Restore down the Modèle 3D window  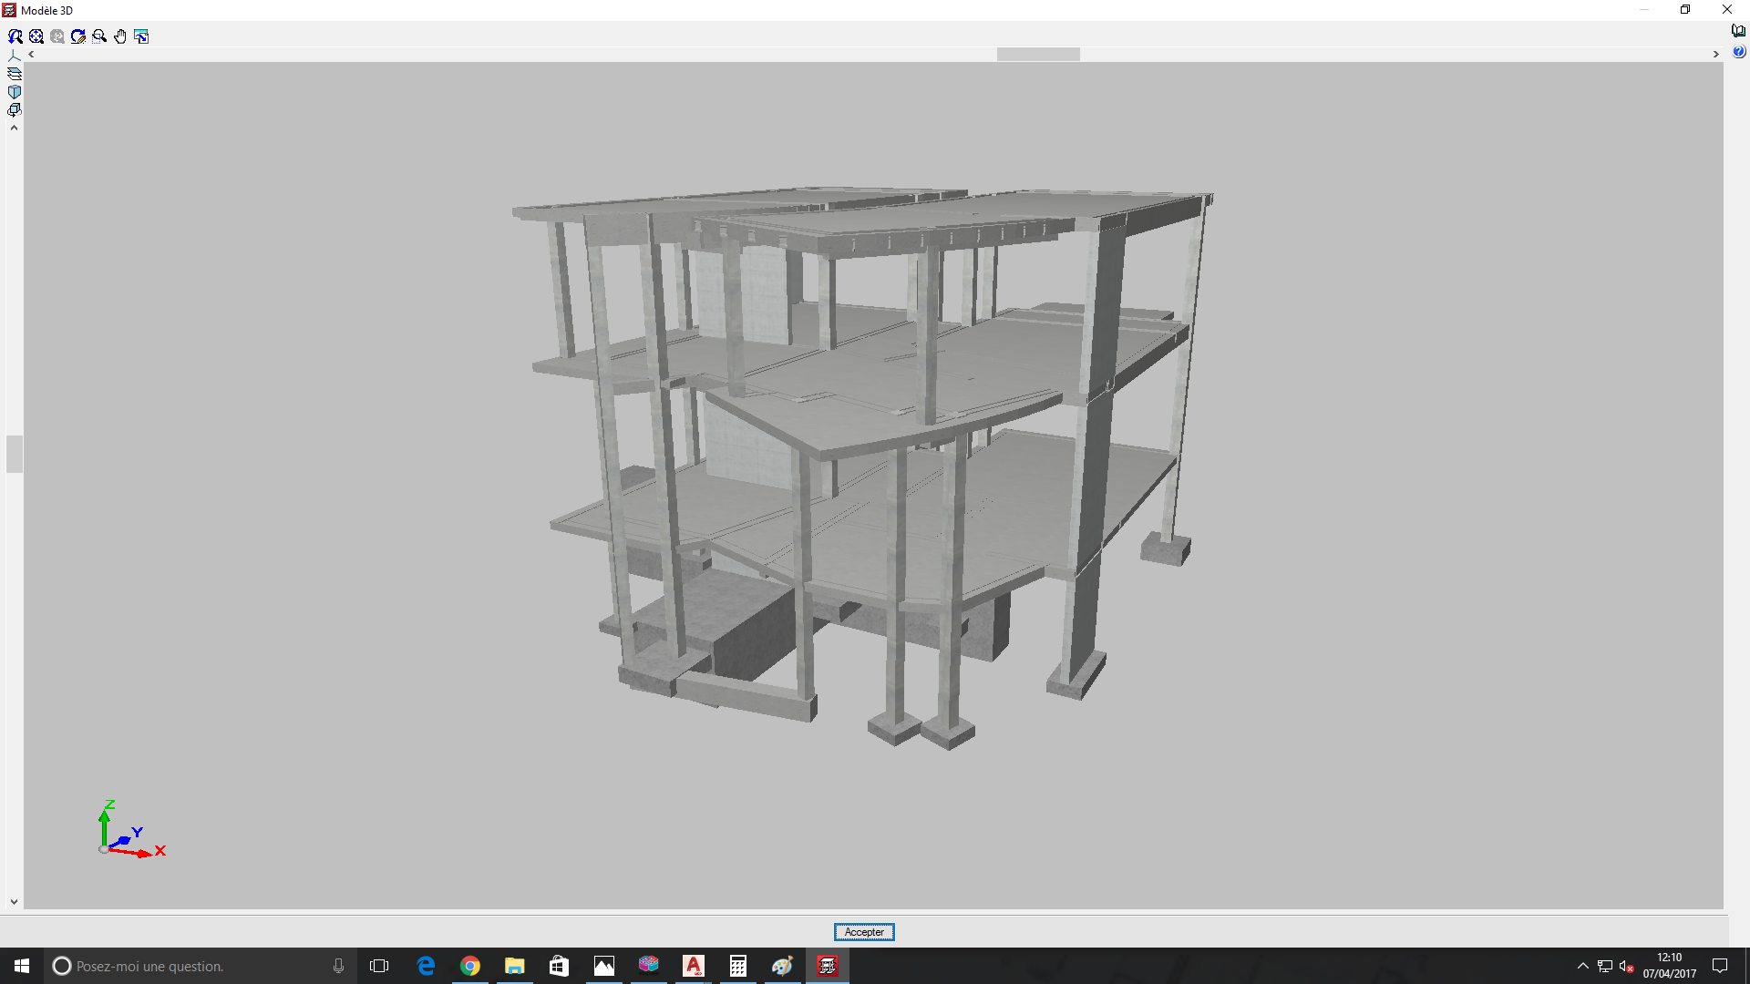[1685, 10]
